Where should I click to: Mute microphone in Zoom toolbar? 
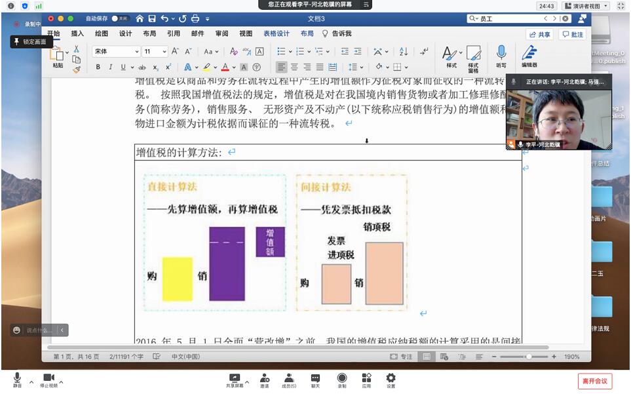click(17, 380)
